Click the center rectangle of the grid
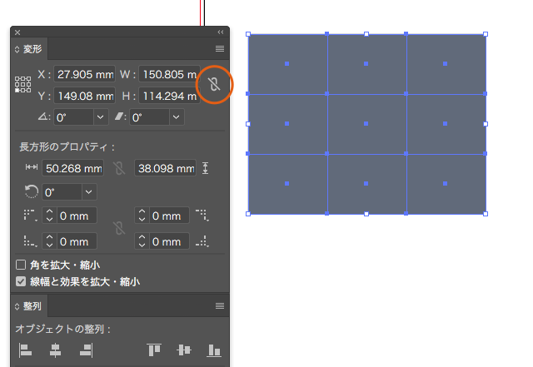533x367 pixels. tap(366, 124)
